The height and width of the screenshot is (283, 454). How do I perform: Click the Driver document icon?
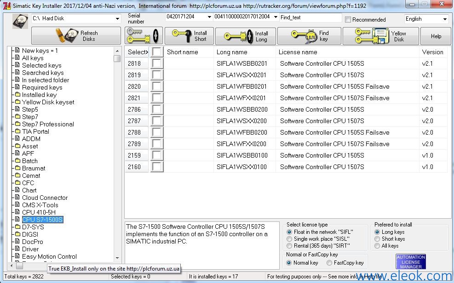17,249
